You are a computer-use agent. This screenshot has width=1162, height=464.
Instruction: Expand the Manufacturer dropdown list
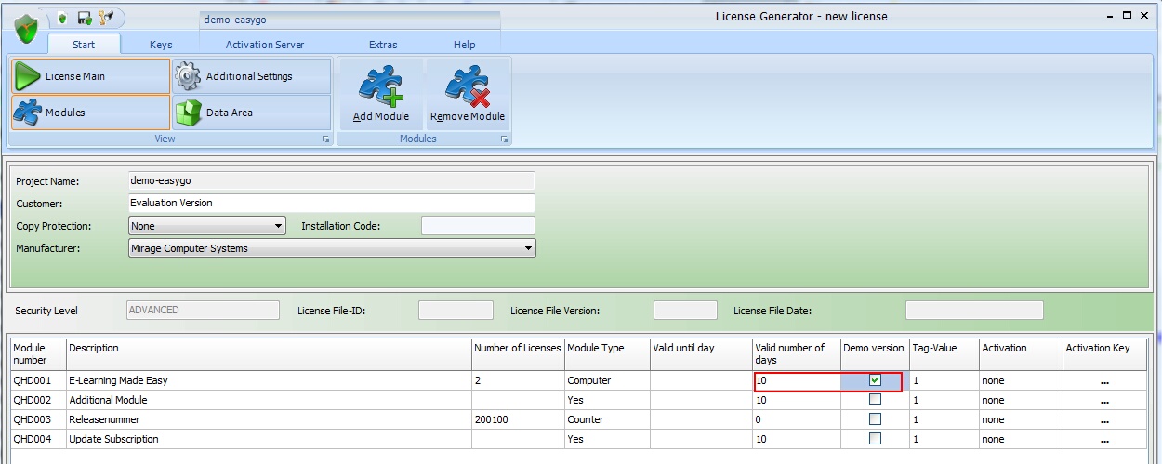pos(528,248)
